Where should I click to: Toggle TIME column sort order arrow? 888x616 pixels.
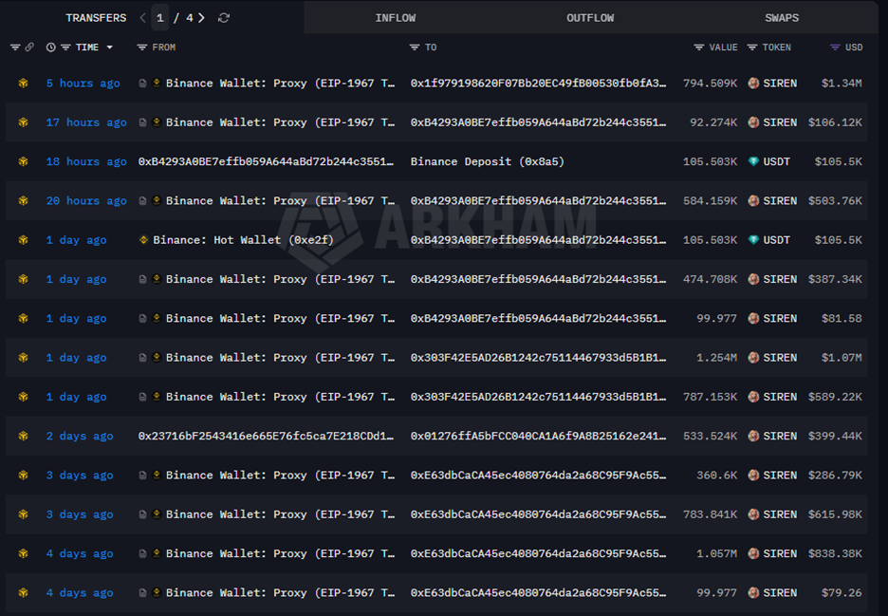[x=109, y=47]
